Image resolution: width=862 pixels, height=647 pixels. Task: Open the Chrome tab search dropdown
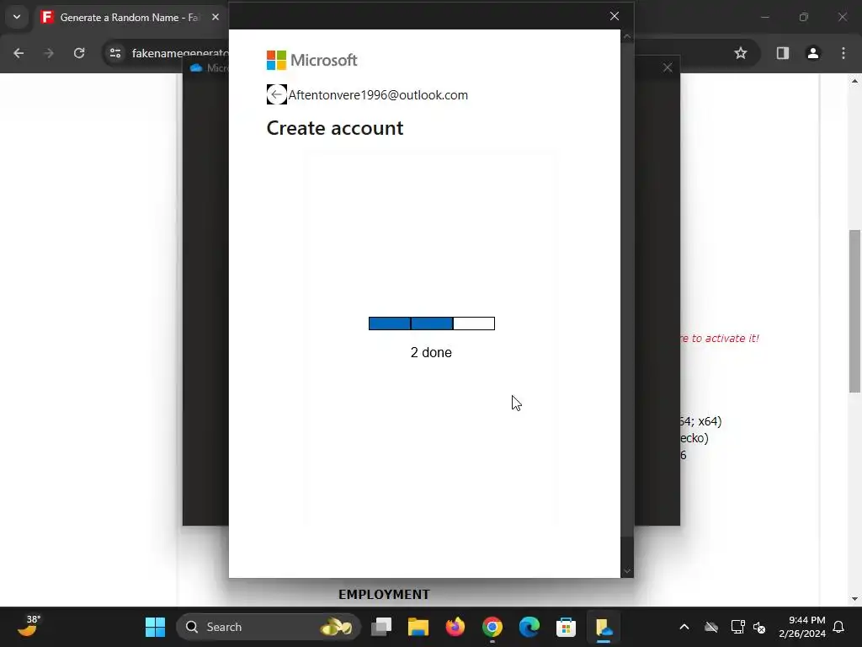[17, 17]
